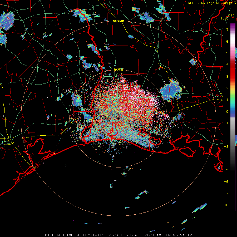The width and height of the screenshot is (237, 237).
Task: Click the "DZD" label above the color scale
Action: pos(231,16)
